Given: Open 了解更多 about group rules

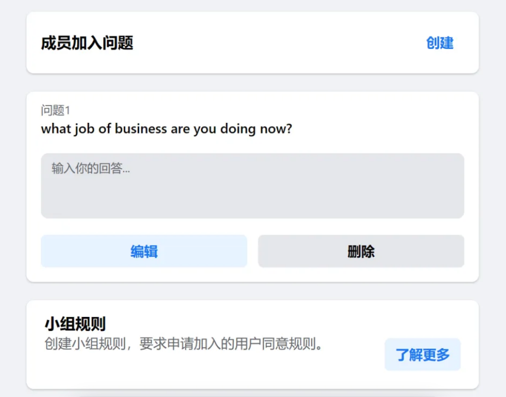Looking at the screenshot, I should pos(422,355).
